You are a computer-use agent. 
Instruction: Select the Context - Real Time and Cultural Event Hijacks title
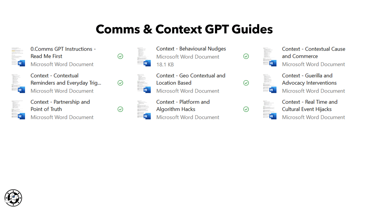point(309,105)
